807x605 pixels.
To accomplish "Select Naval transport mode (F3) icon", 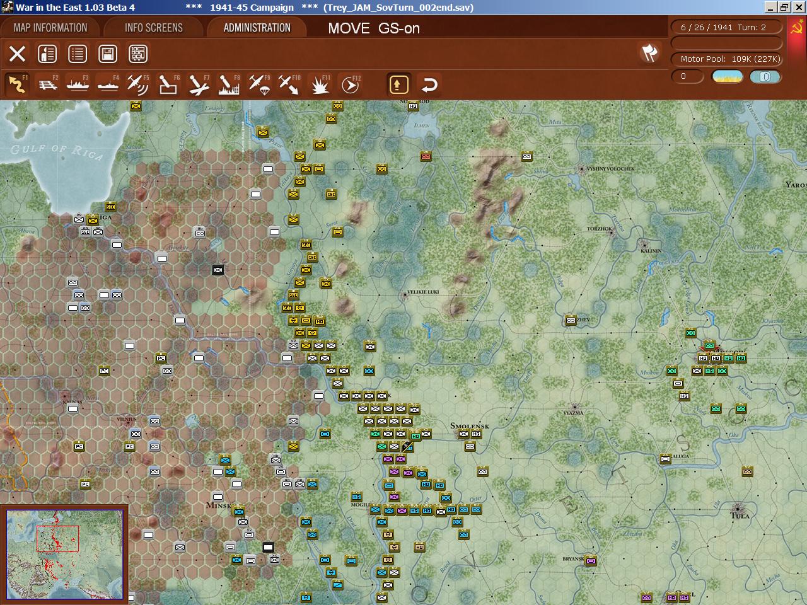I will 78,84.
